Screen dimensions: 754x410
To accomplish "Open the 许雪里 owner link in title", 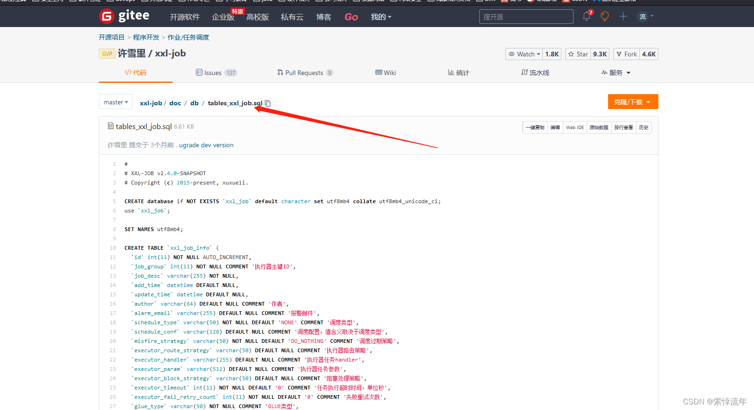I will [x=131, y=54].
